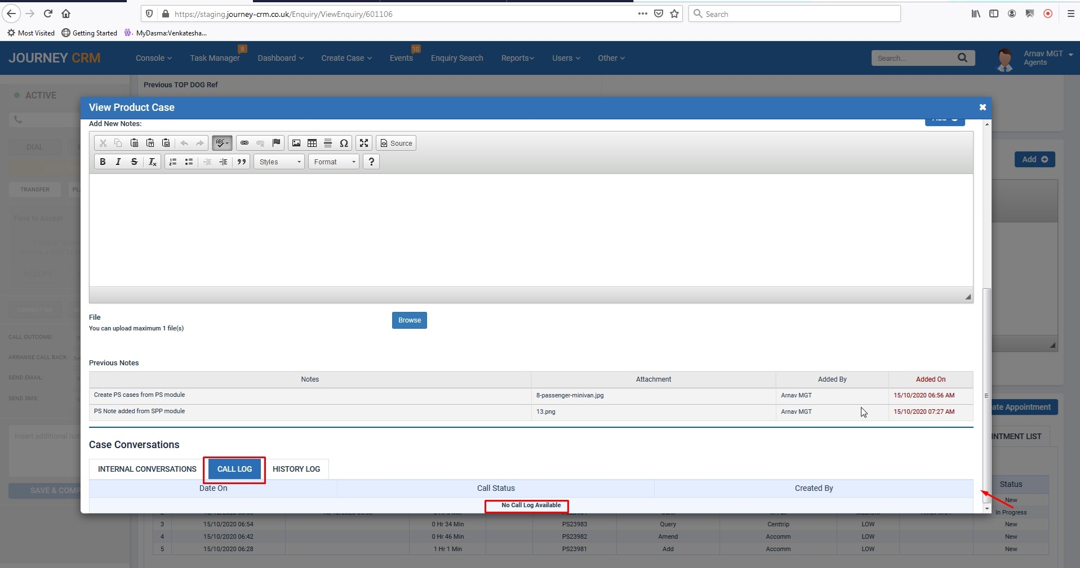The width and height of the screenshot is (1080, 568).
Task: Expand the Reports menu
Action: point(518,58)
